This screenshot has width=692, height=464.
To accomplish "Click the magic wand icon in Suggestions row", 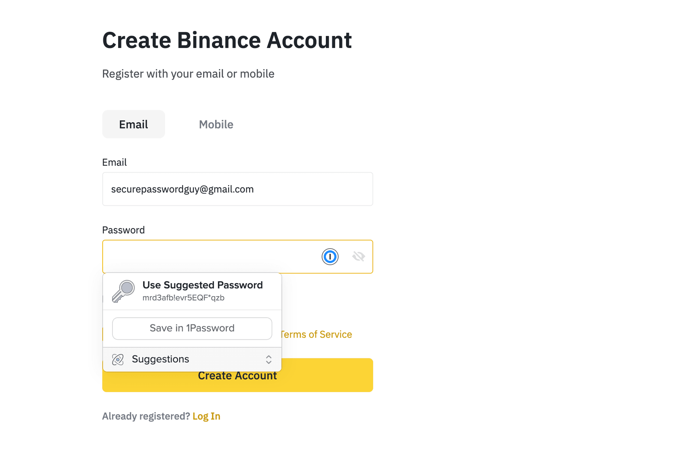I will [x=118, y=359].
